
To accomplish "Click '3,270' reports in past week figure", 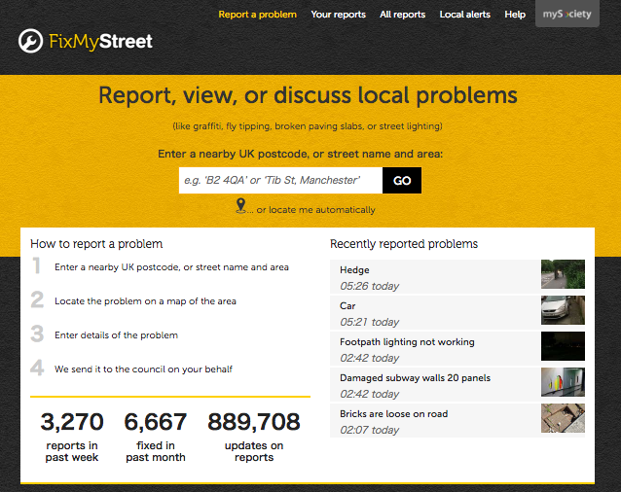I will click(x=72, y=422).
